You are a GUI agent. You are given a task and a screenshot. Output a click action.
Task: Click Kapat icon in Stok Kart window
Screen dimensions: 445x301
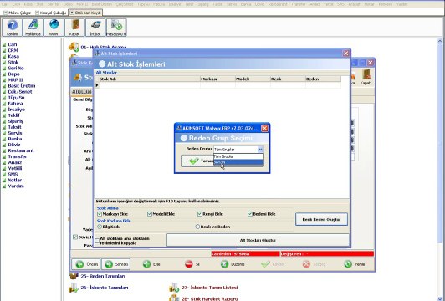[x=366, y=77]
